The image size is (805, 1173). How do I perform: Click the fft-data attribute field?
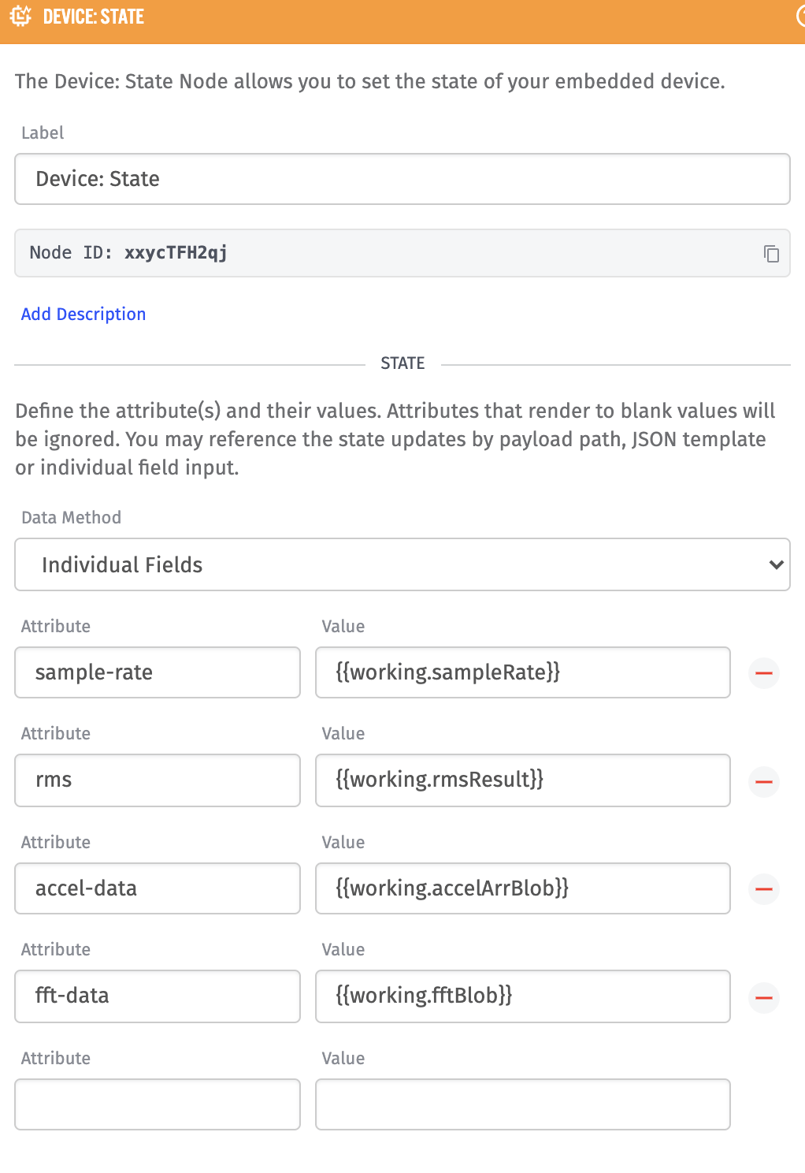click(x=158, y=996)
